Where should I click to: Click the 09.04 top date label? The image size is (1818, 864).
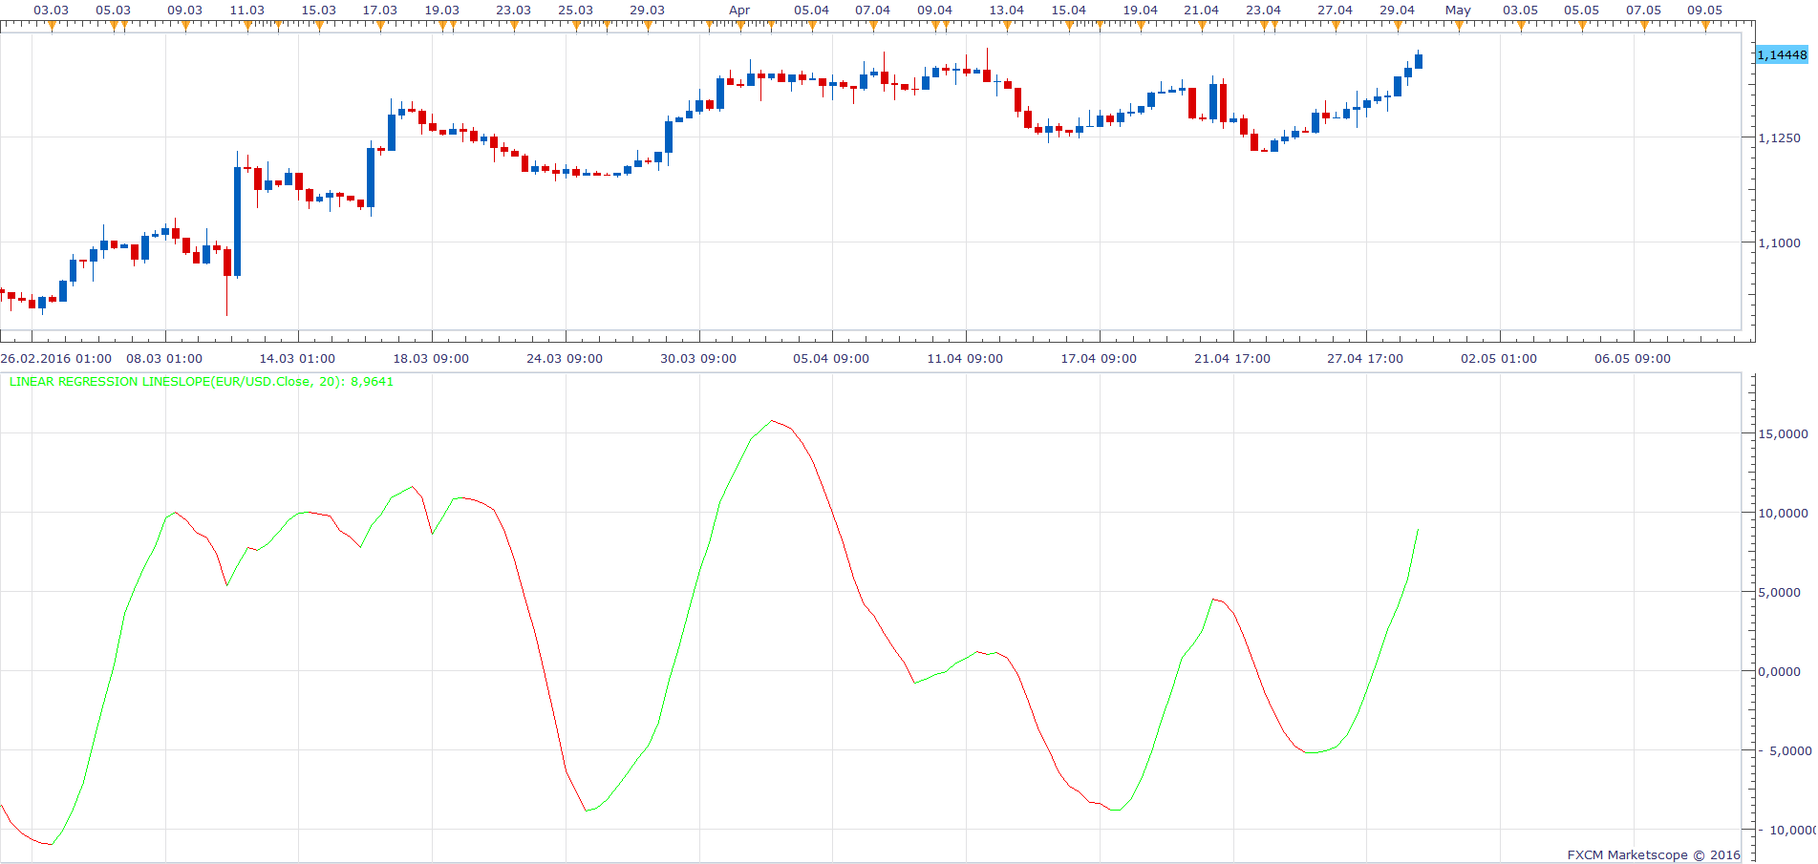coord(935,10)
